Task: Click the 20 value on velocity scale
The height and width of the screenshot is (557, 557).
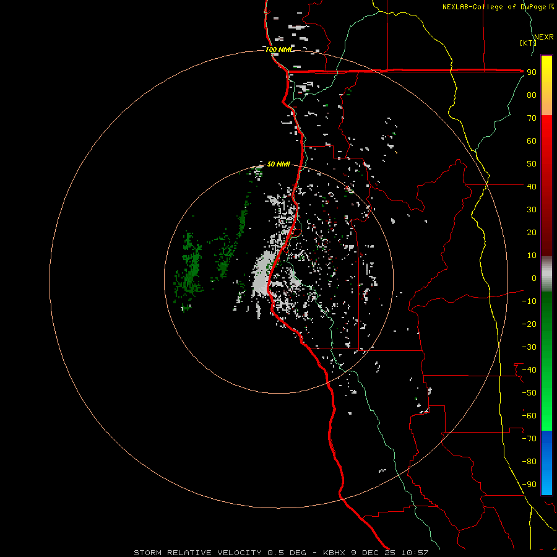Action: [x=532, y=232]
